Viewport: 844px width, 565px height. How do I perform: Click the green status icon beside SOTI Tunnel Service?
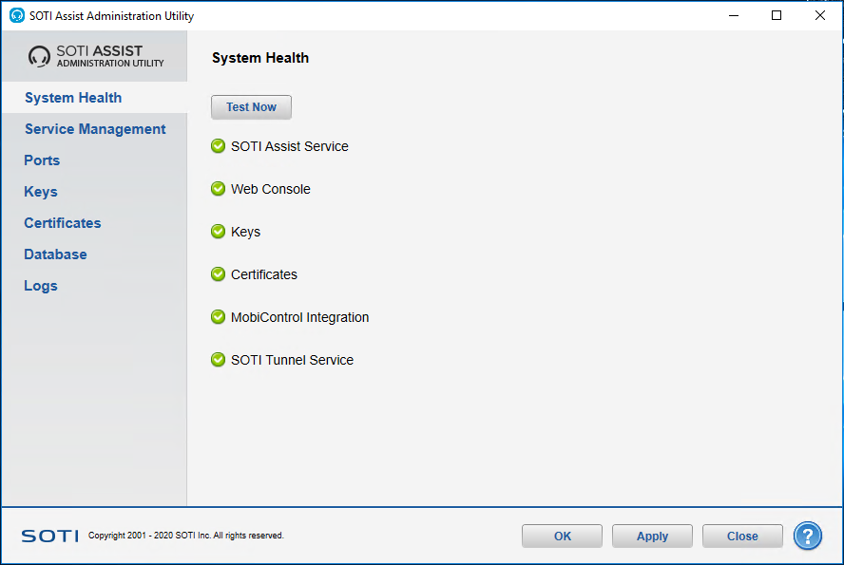tap(218, 360)
